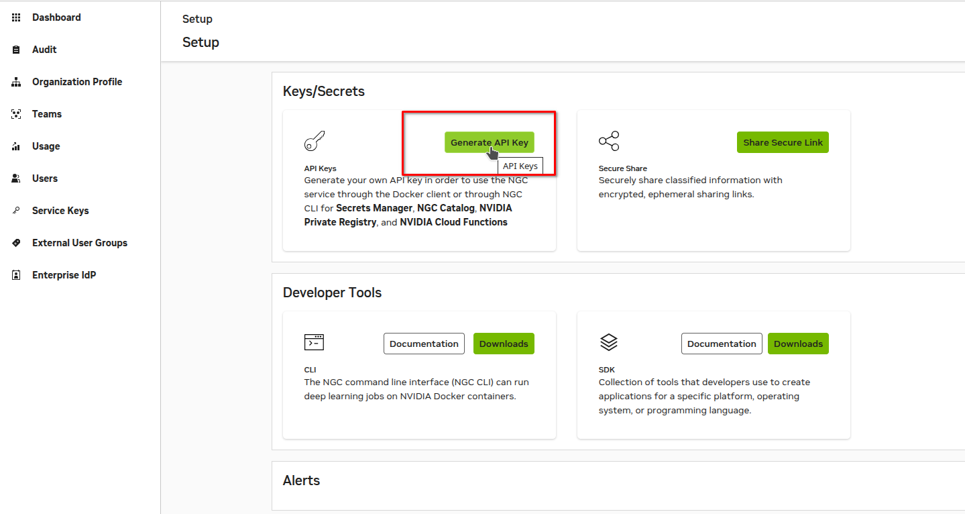
Task: Click the Enterprise IdP badge icon
Action: click(x=17, y=275)
